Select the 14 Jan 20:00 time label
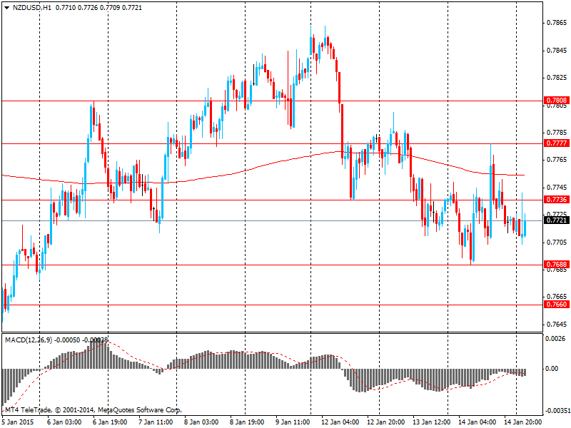Screen dimensions: 571x428 [523, 422]
